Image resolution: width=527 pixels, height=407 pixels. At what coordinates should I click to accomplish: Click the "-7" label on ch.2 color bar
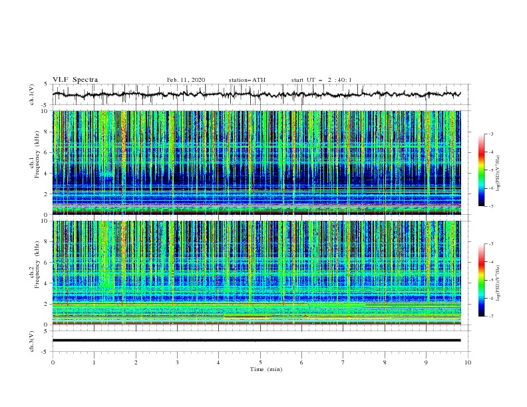coord(490,317)
